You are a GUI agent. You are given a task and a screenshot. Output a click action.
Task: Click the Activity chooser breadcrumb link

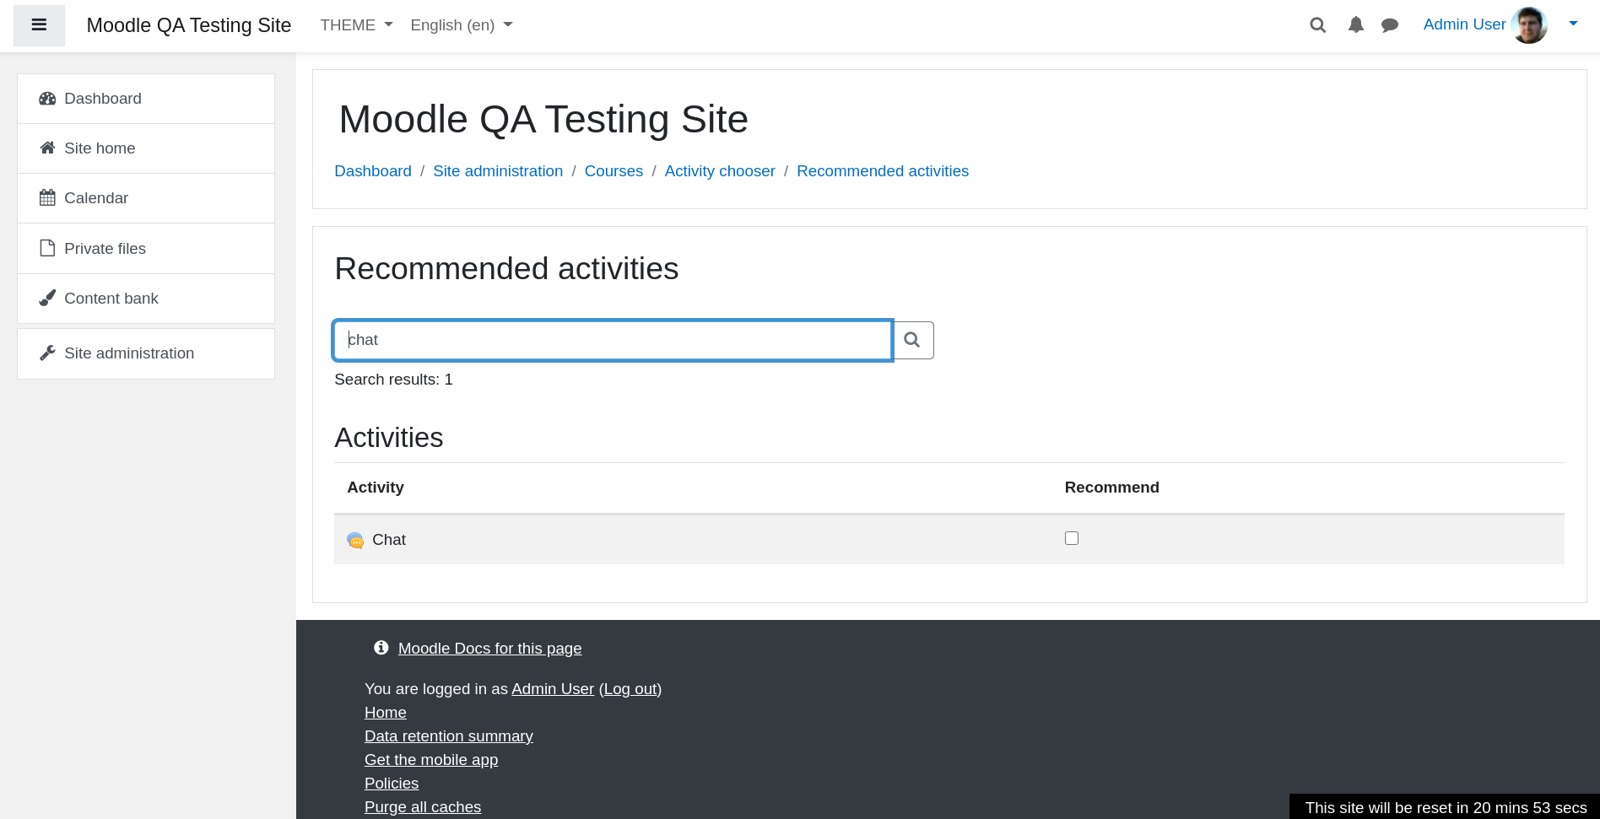720,171
